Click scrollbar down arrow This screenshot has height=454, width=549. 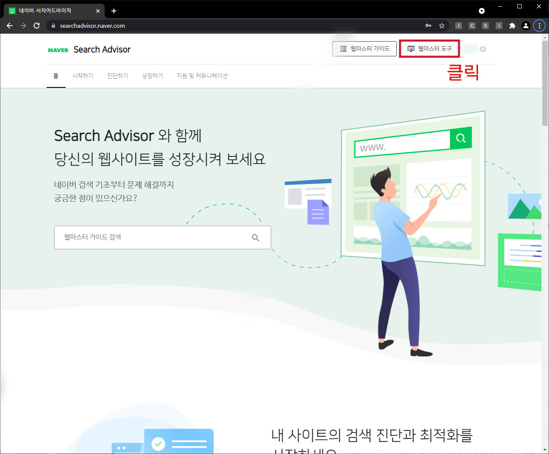545,450
